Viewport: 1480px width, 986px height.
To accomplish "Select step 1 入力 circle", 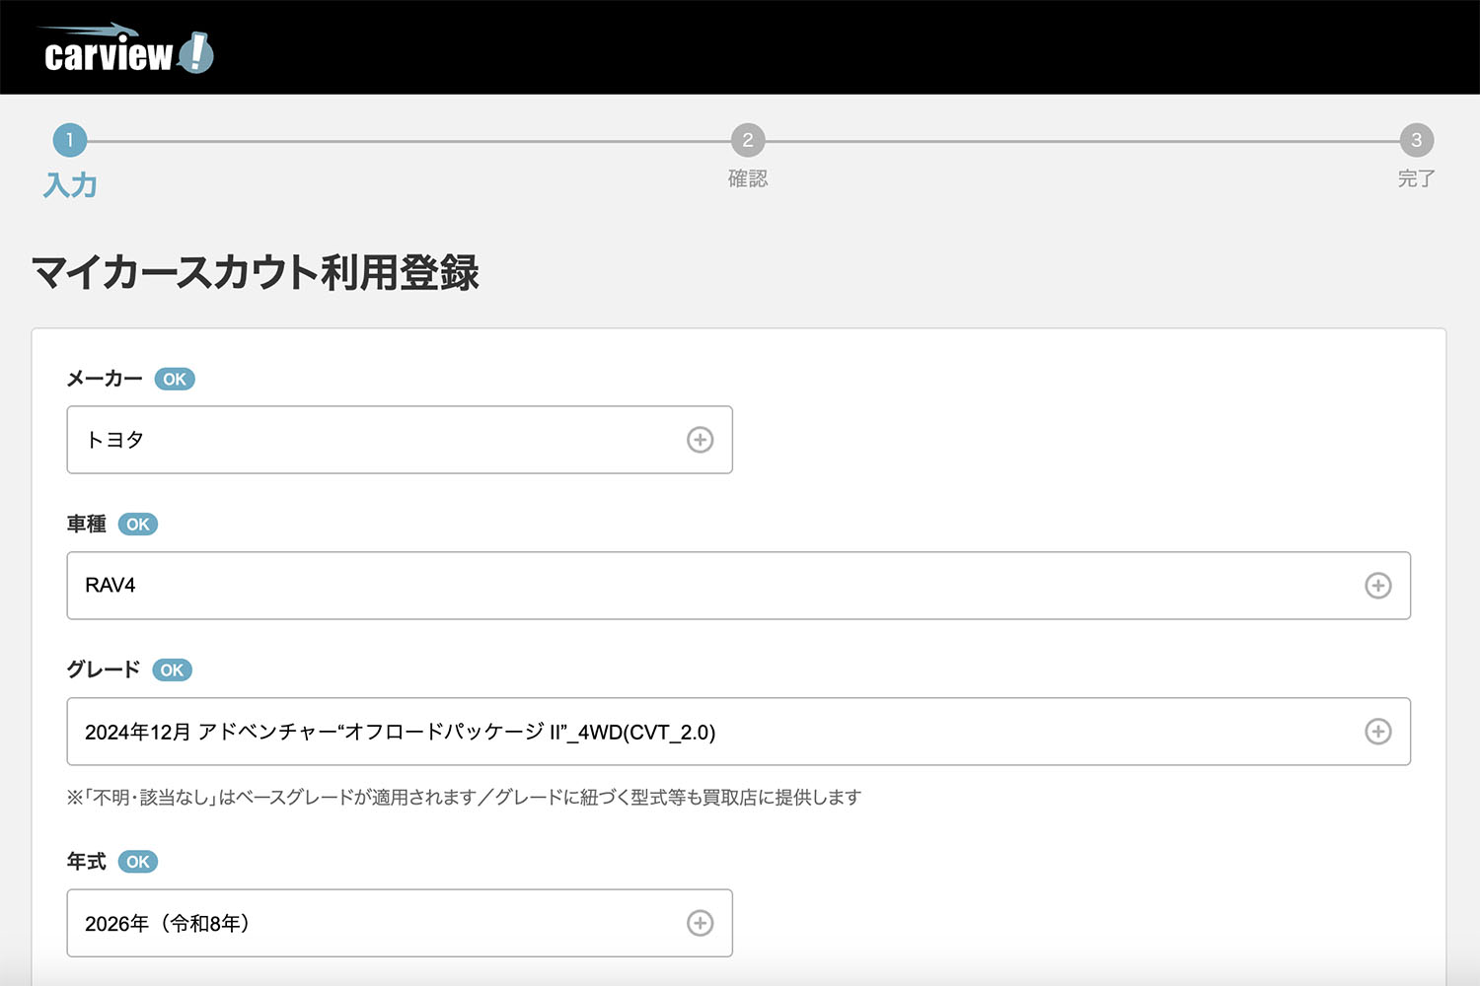I will point(70,140).
